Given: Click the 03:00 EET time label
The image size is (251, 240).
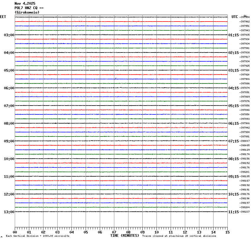Looking at the screenshot, I should click(x=9, y=35).
